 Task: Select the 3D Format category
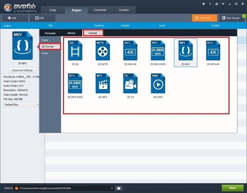tap(50, 47)
